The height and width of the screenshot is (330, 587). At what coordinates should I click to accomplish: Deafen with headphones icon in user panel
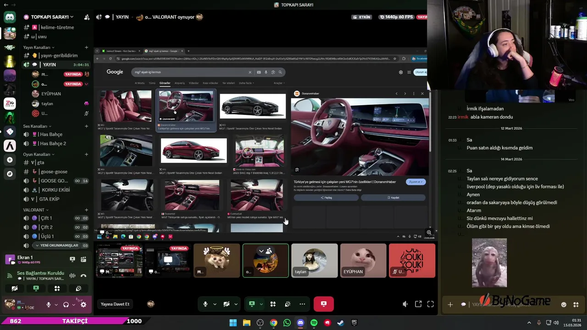pyautogui.click(x=66, y=304)
